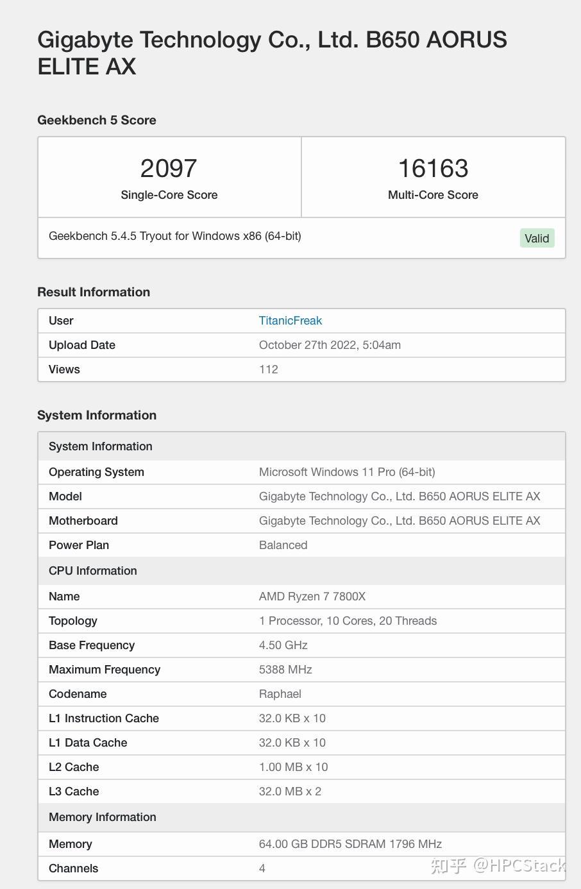
Task: Click the Valid result badge
Action: pyautogui.click(x=537, y=237)
